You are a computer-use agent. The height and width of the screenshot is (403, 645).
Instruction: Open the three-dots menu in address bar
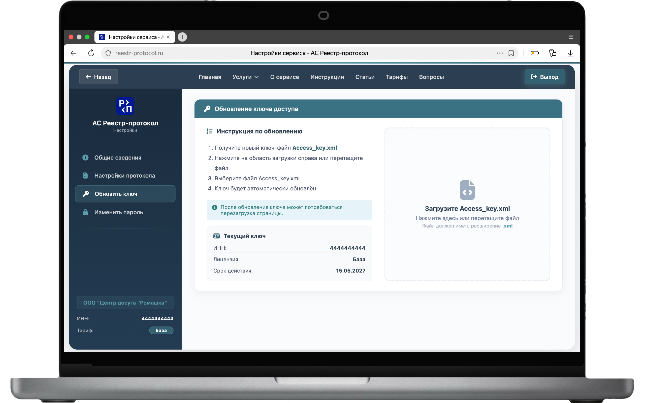tap(499, 53)
